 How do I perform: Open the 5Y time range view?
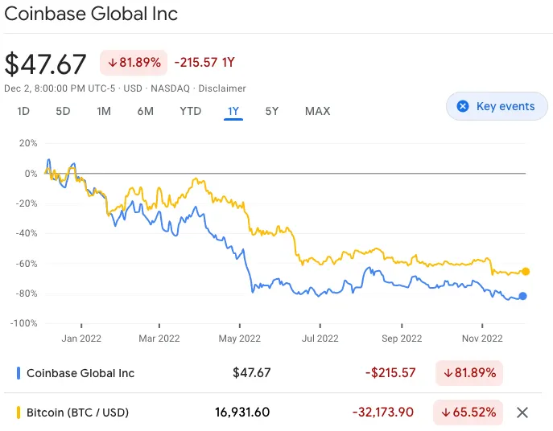coord(272,111)
